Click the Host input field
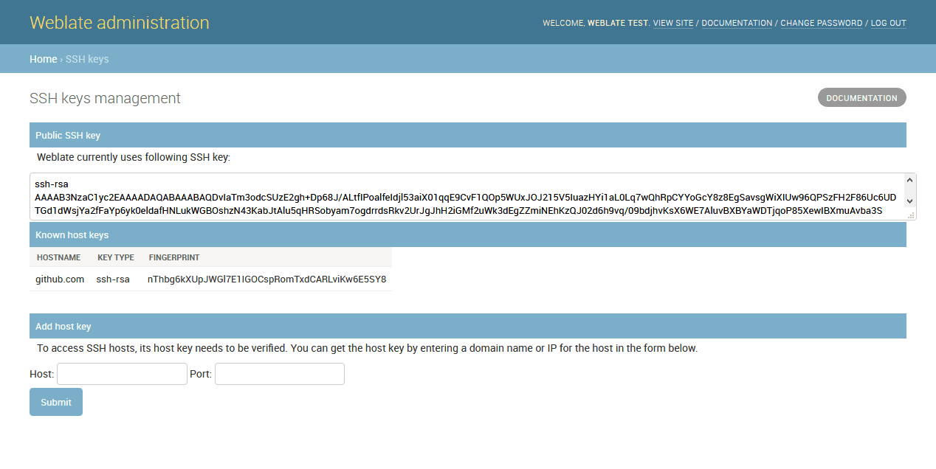Image resolution: width=936 pixels, height=469 pixels. (x=122, y=374)
